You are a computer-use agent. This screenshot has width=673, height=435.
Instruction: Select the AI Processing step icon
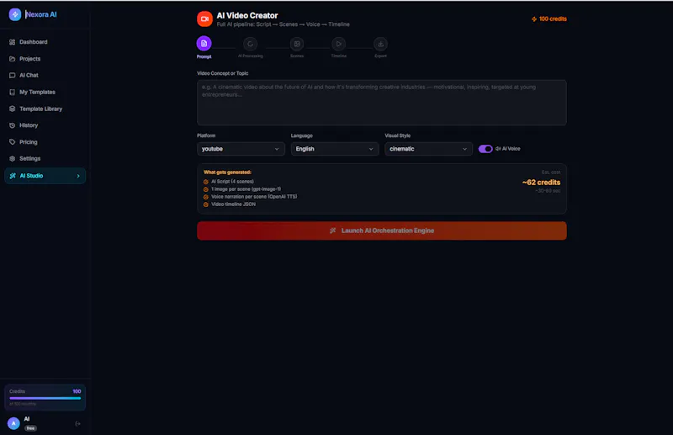(250, 44)
